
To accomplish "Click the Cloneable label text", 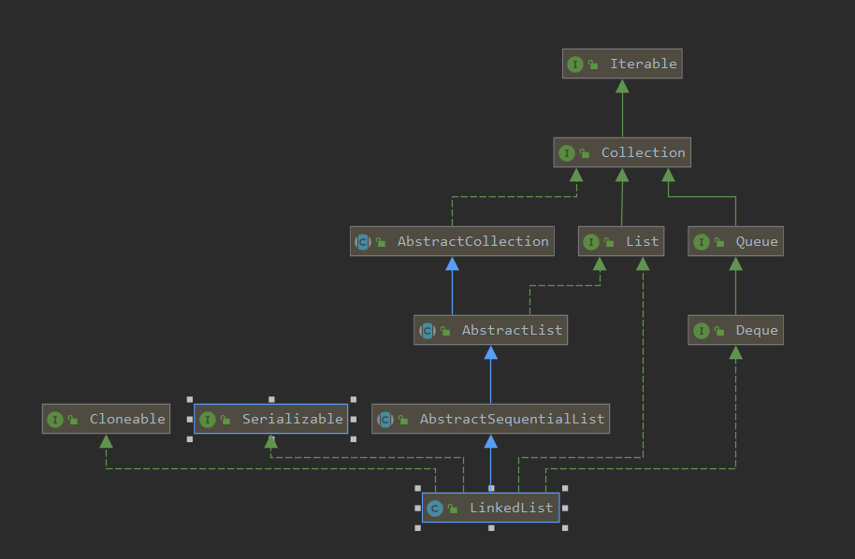I will click(127, 419).
